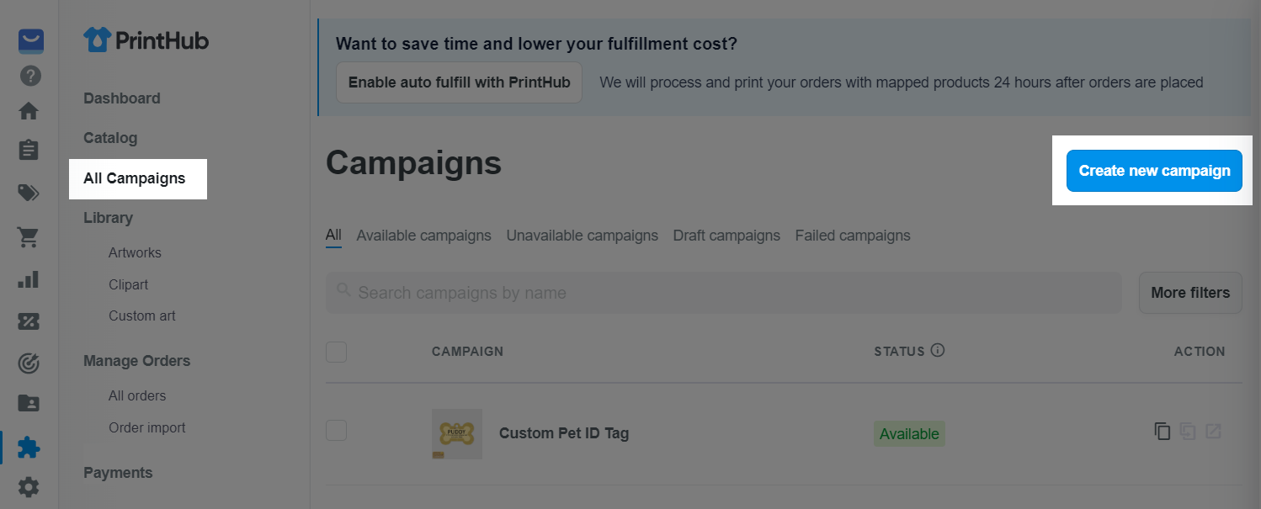This screenshot has height=509, width=1261.
Task: Click the Search campaigns by name field
Action: pyautogui.click(x=724, y=293)
